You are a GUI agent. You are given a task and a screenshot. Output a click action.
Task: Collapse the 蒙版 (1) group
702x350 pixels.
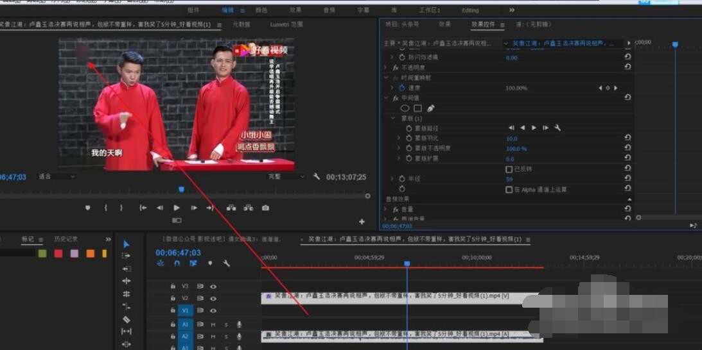pyautogui.click(x=392, y=119)
